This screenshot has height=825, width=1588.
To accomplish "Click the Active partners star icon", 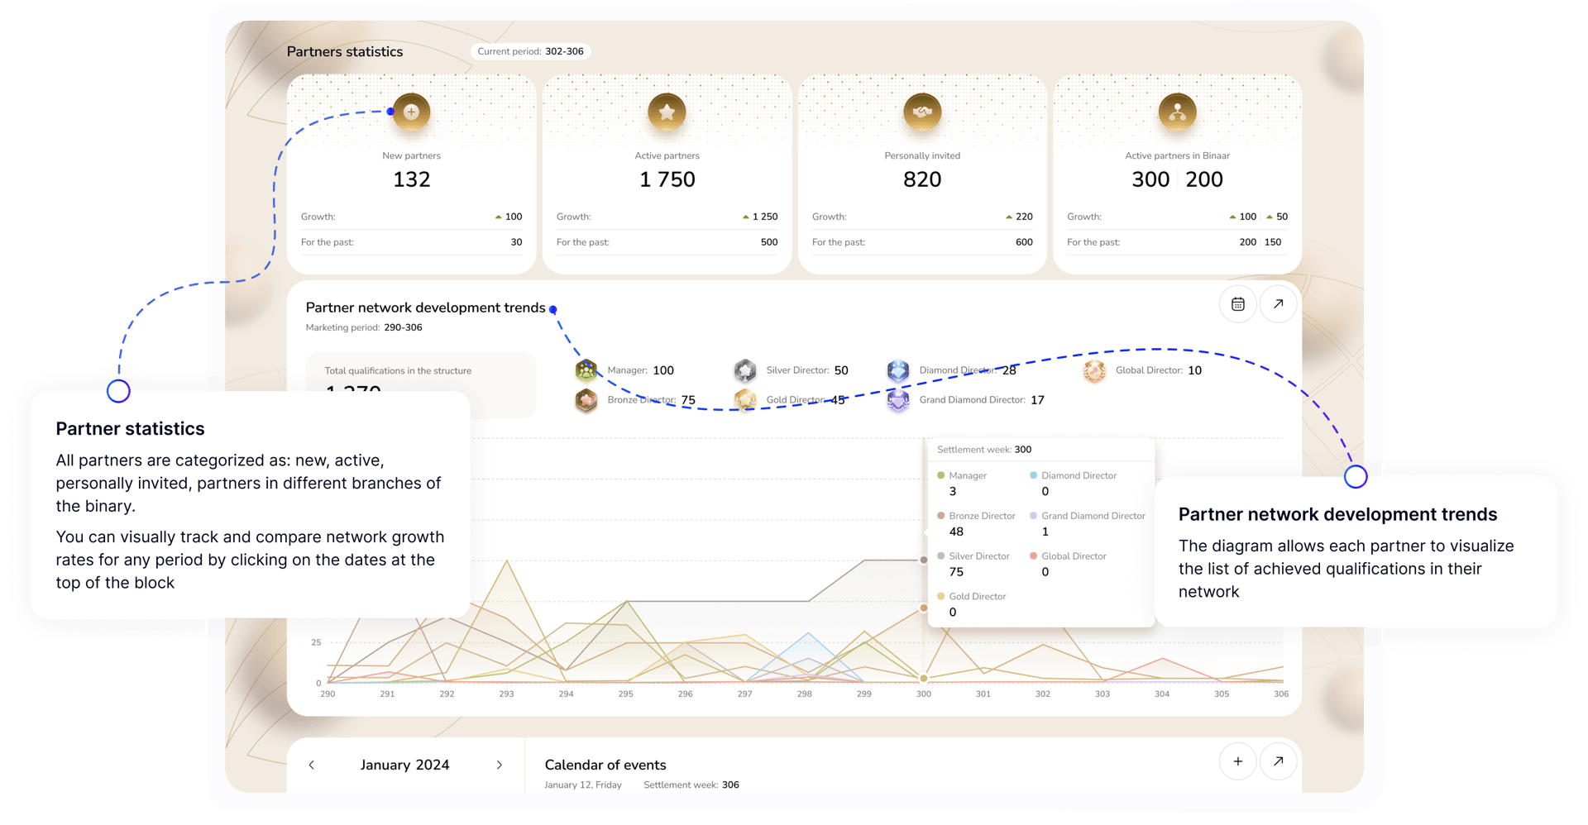I will (667, 112).
